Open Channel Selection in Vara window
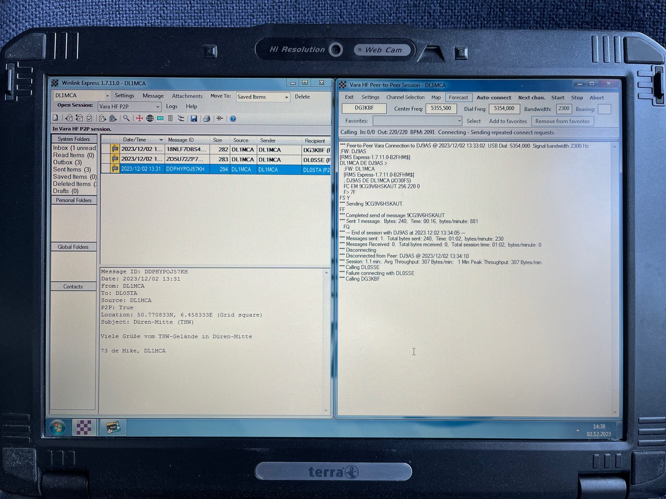The width and height of the screenshot is (666, 499). [x=405, y=97]
